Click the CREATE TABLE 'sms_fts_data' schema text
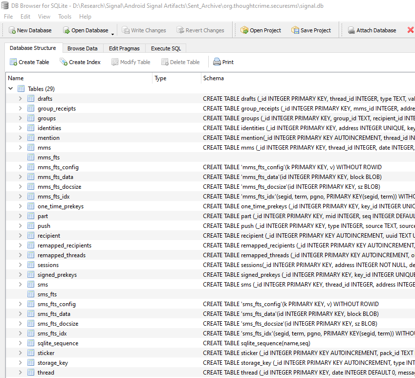This screenshot has height=378, width=415. point(291,314)
